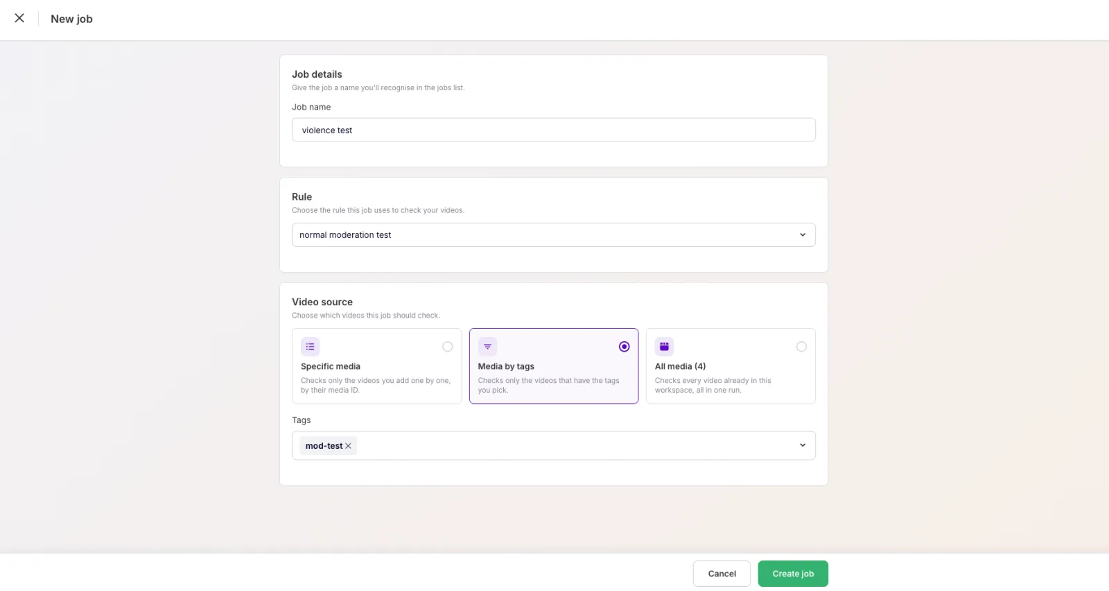This screenshot has width=1109, height=591.
Task: Click the All media (4) card title
Action: point(680,366)
